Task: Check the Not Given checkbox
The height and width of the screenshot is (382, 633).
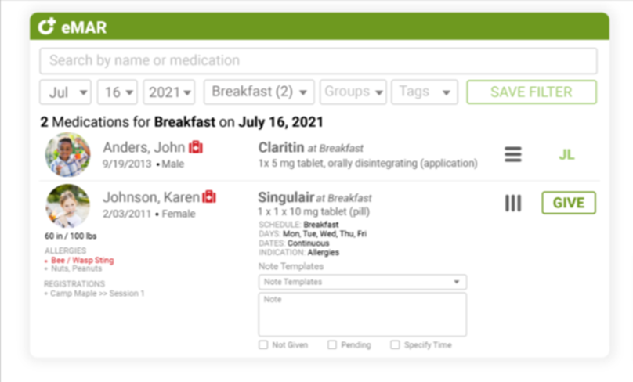Action: (263, 344)
